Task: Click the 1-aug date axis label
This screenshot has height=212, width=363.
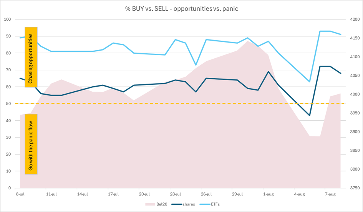Action: point(269,194)
